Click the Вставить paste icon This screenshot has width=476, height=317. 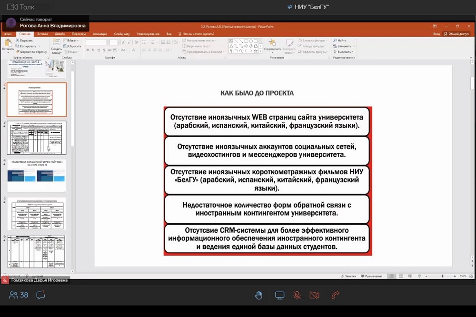pos(8,44)
